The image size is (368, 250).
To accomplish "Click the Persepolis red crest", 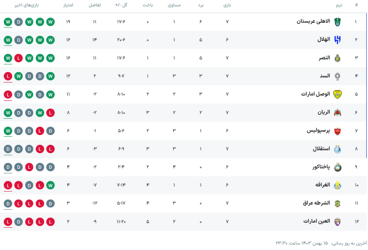I will pos(337,131).
